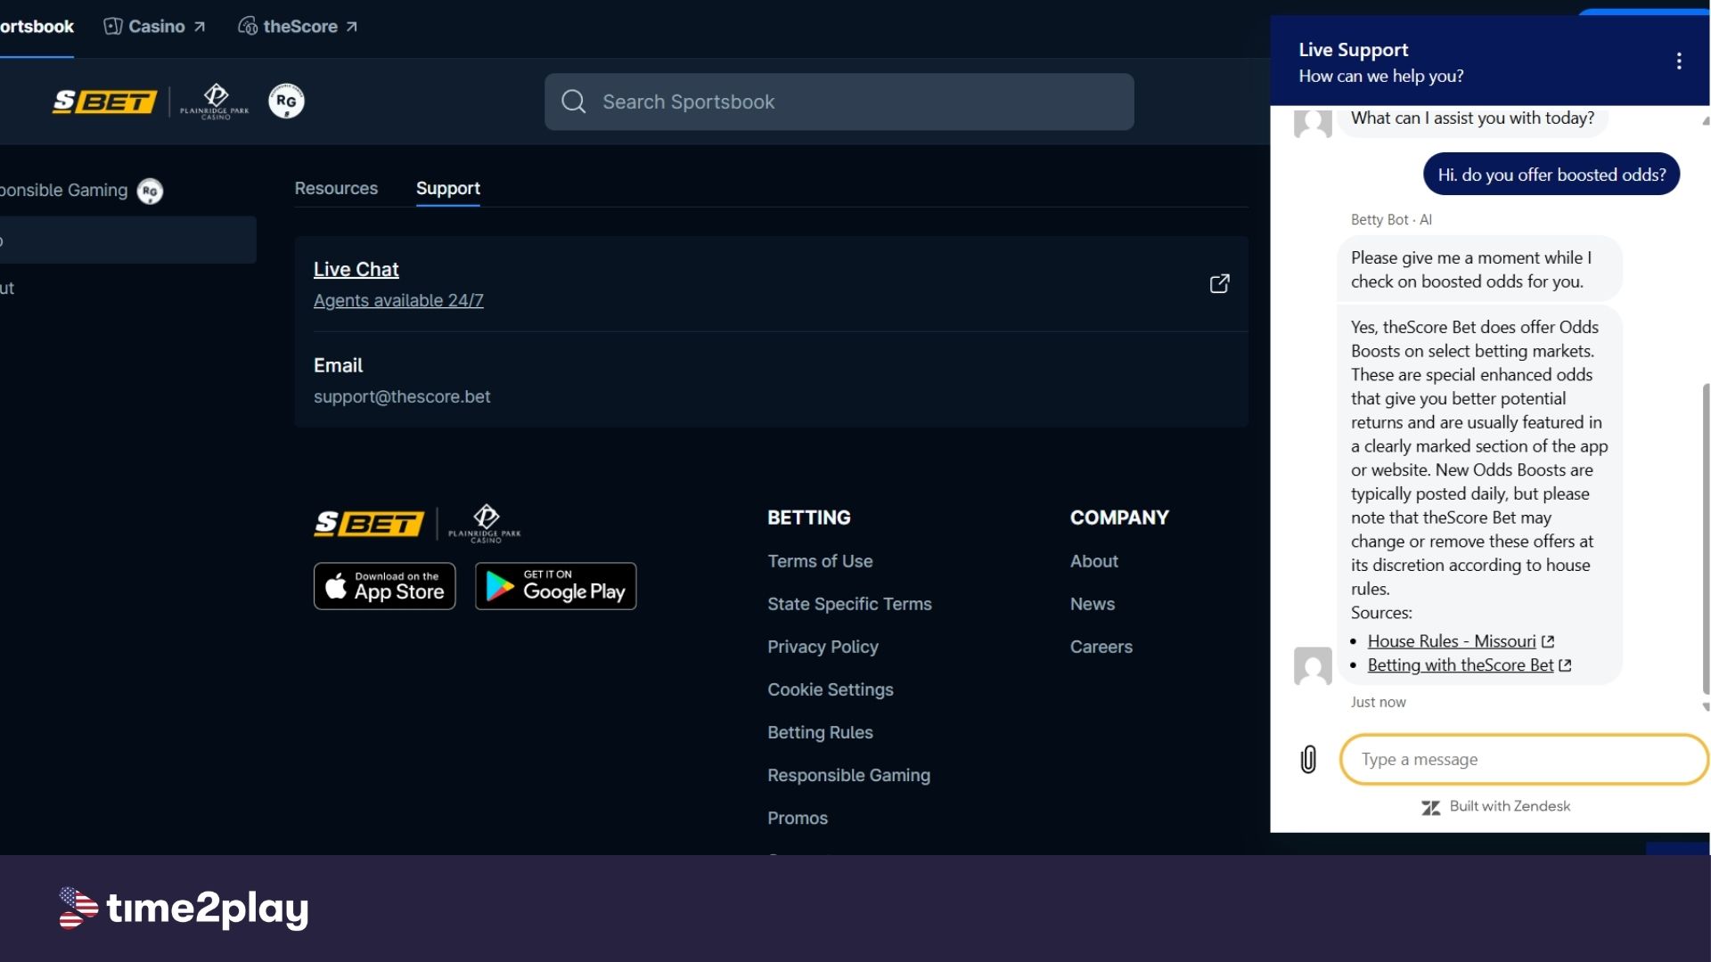
Task: Switch to the Support tab
Action: pyautogui.click(x=447, y=189)
